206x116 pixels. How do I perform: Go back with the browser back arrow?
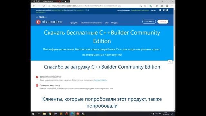point(34,6)
